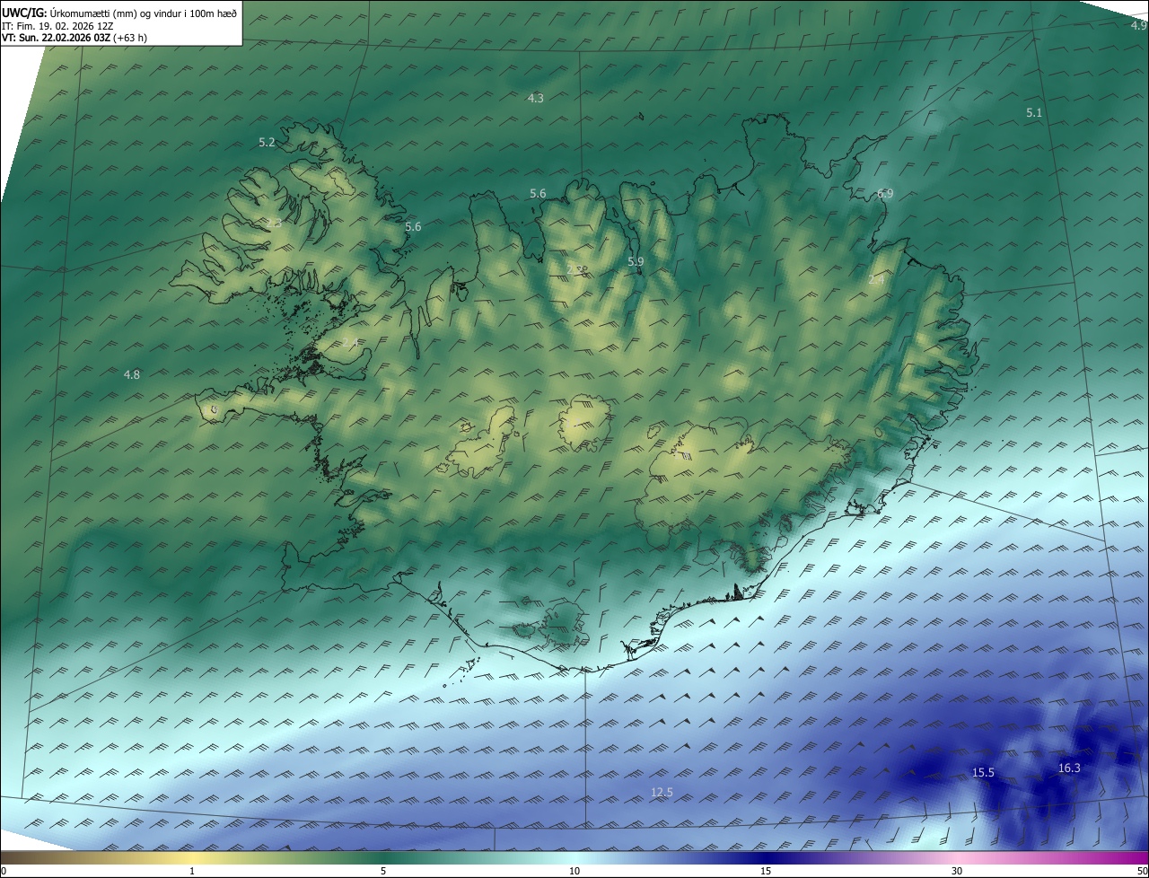Click the "0" tick label on colour scale
The height and width of the screenshot is (878, 1149).
click(4, 871)
